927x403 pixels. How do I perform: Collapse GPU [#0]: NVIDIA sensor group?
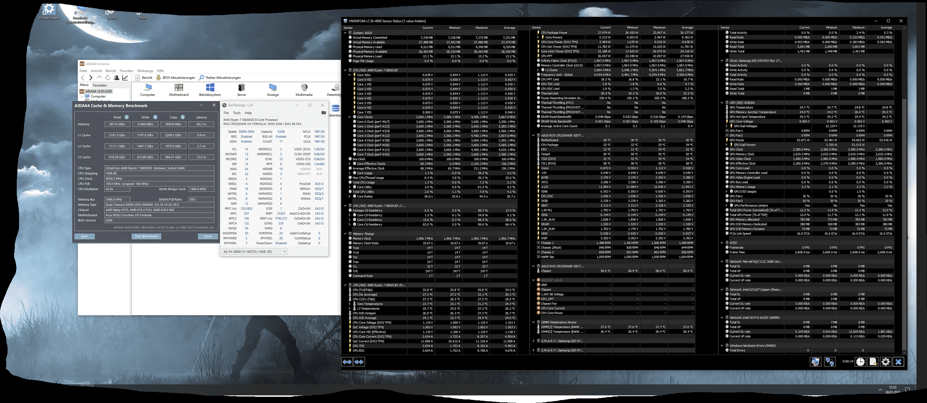[x=722, y=103]
